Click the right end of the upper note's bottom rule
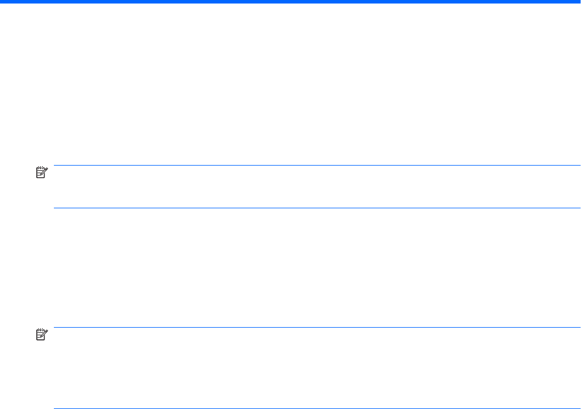 click(x=578, y=208)
